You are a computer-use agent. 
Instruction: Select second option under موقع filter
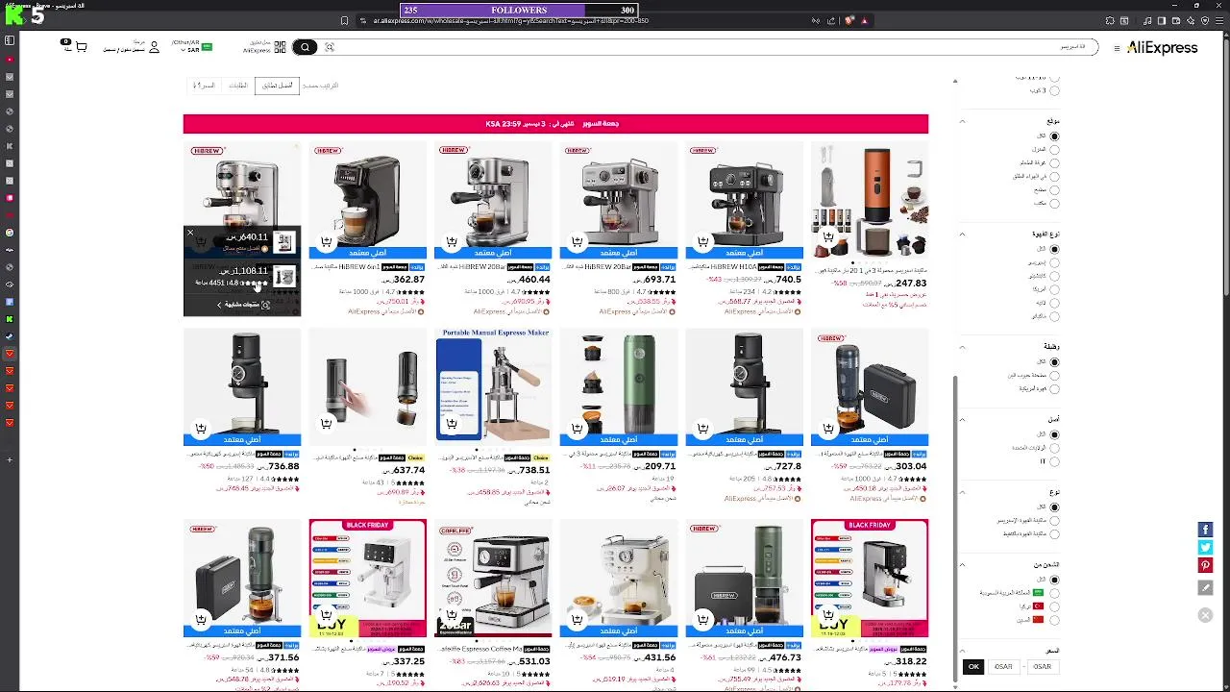pos(1054,150)
